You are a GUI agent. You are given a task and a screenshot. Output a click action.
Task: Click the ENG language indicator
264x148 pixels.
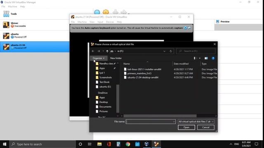(236, 144)
